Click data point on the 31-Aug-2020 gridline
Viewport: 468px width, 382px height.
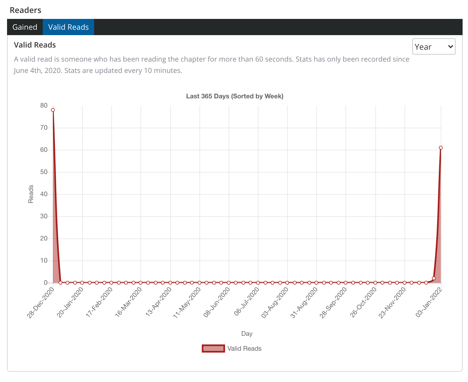click(316, 283)
